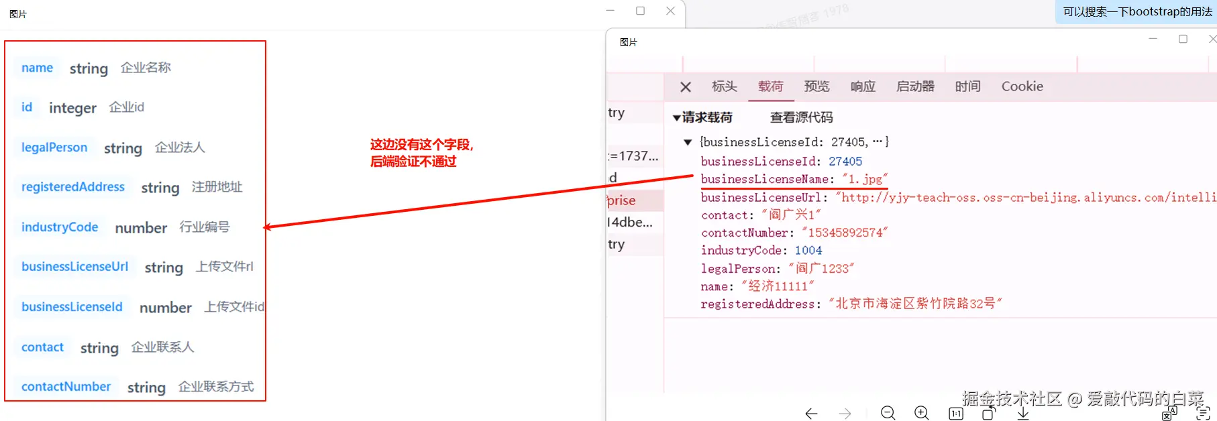
Task: Select the 'prise' request row
Action: point(635,200)
